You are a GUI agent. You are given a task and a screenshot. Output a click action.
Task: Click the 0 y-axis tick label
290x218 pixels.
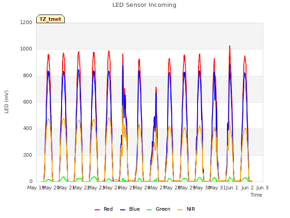coord(31,181)
